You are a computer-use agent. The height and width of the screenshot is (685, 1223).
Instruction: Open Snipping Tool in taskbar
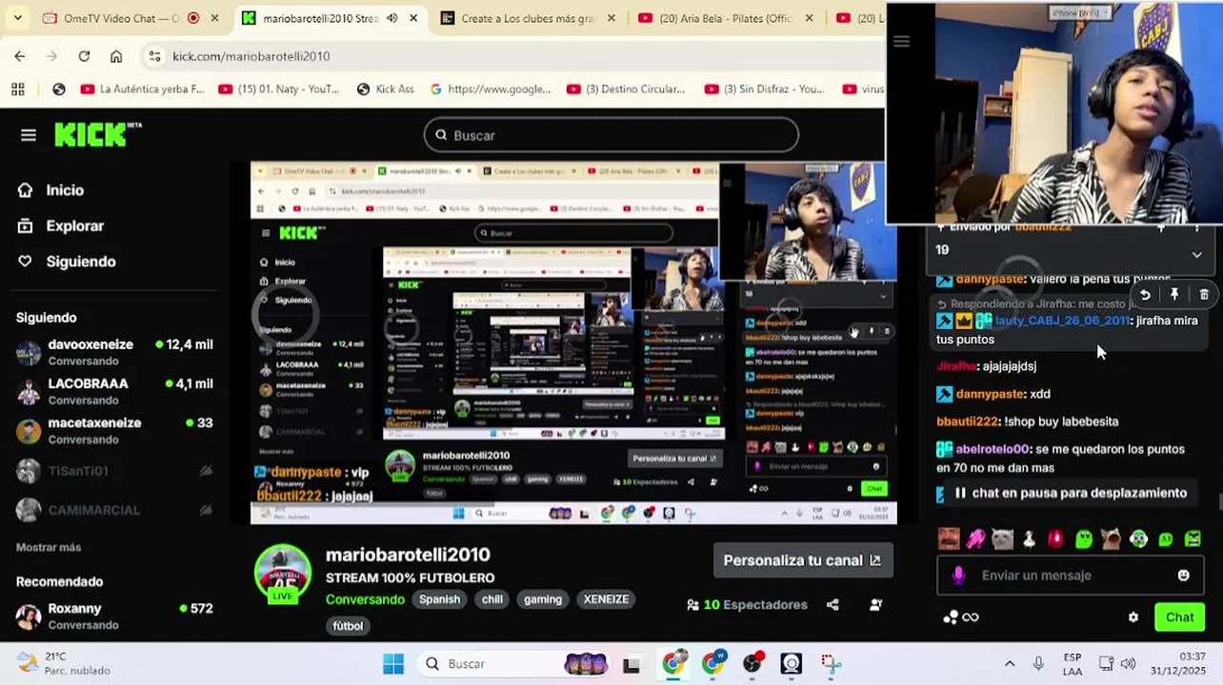[x=831, y=664]
